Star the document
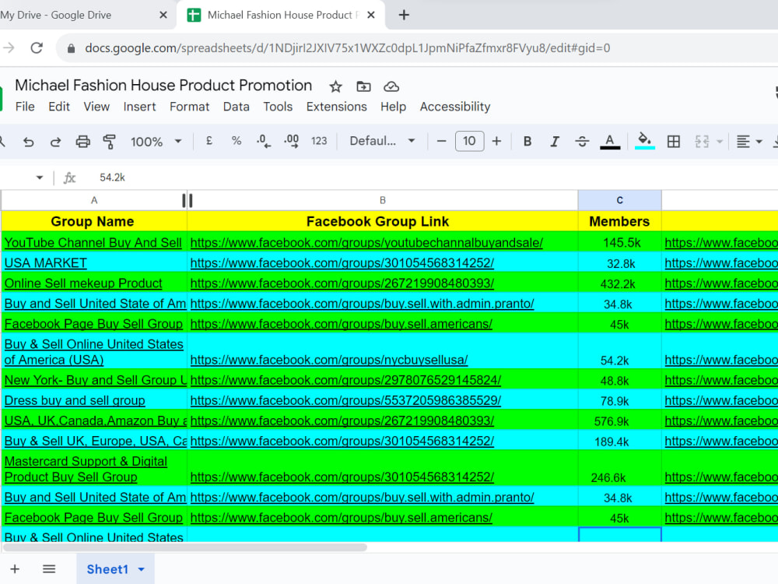The width and height of the screenshot is (778, 584). [336, 86]
